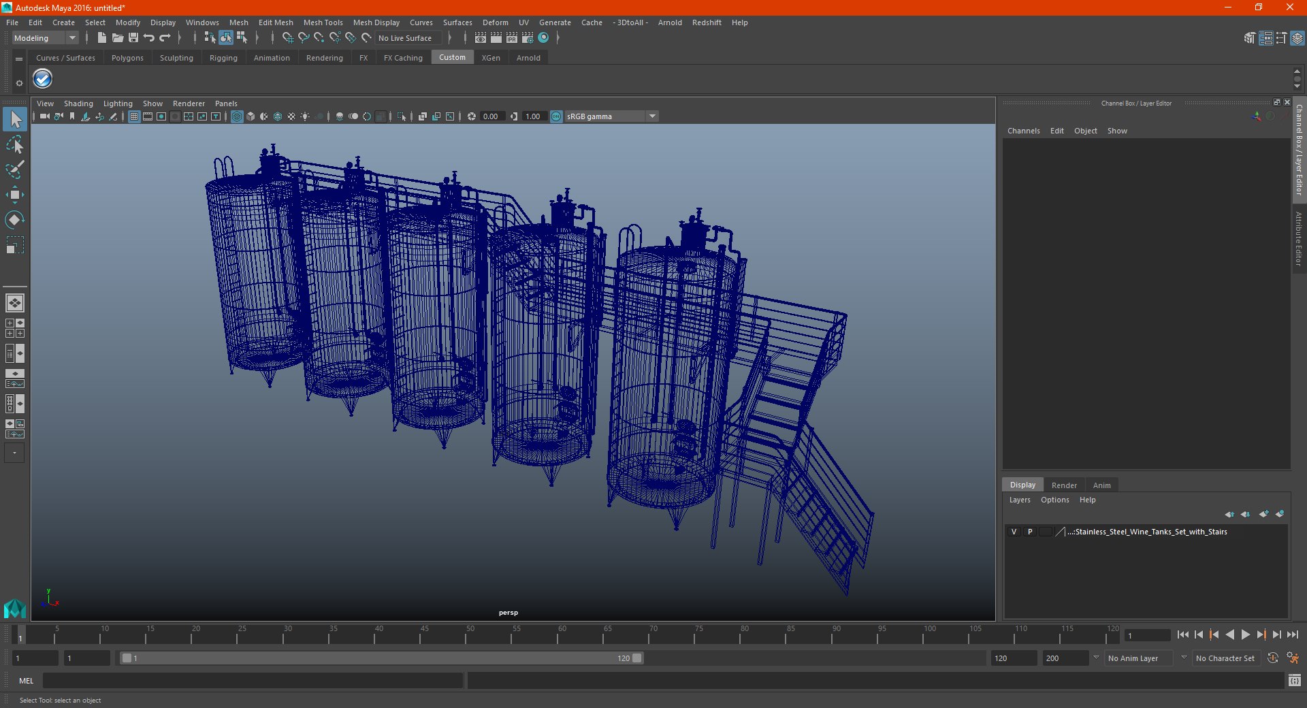The width and height of the screenshot is (1307, 708).
Task: Switch to the Rigging shelf tab
Action: coord(223,58)
